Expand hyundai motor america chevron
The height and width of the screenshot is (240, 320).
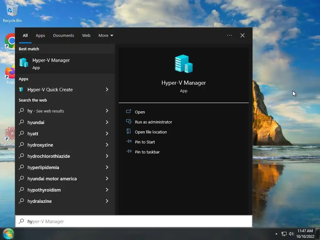(107, 178)
